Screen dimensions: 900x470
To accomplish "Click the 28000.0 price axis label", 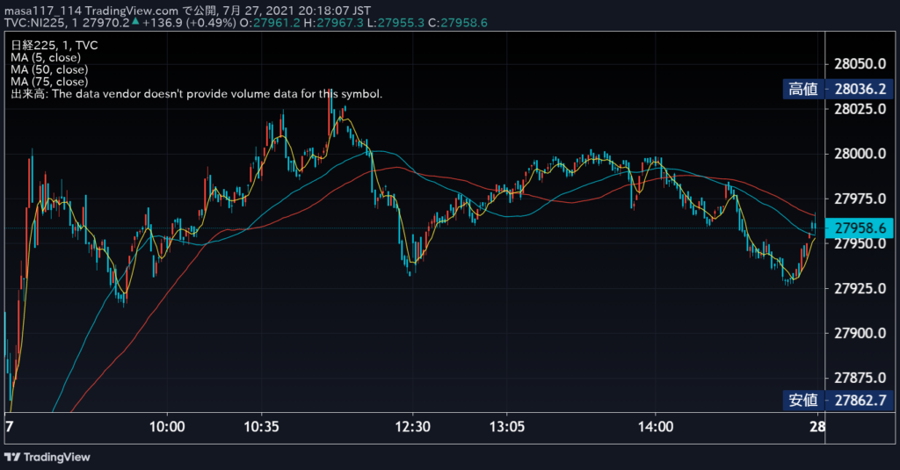I will (x=860, y=154).
